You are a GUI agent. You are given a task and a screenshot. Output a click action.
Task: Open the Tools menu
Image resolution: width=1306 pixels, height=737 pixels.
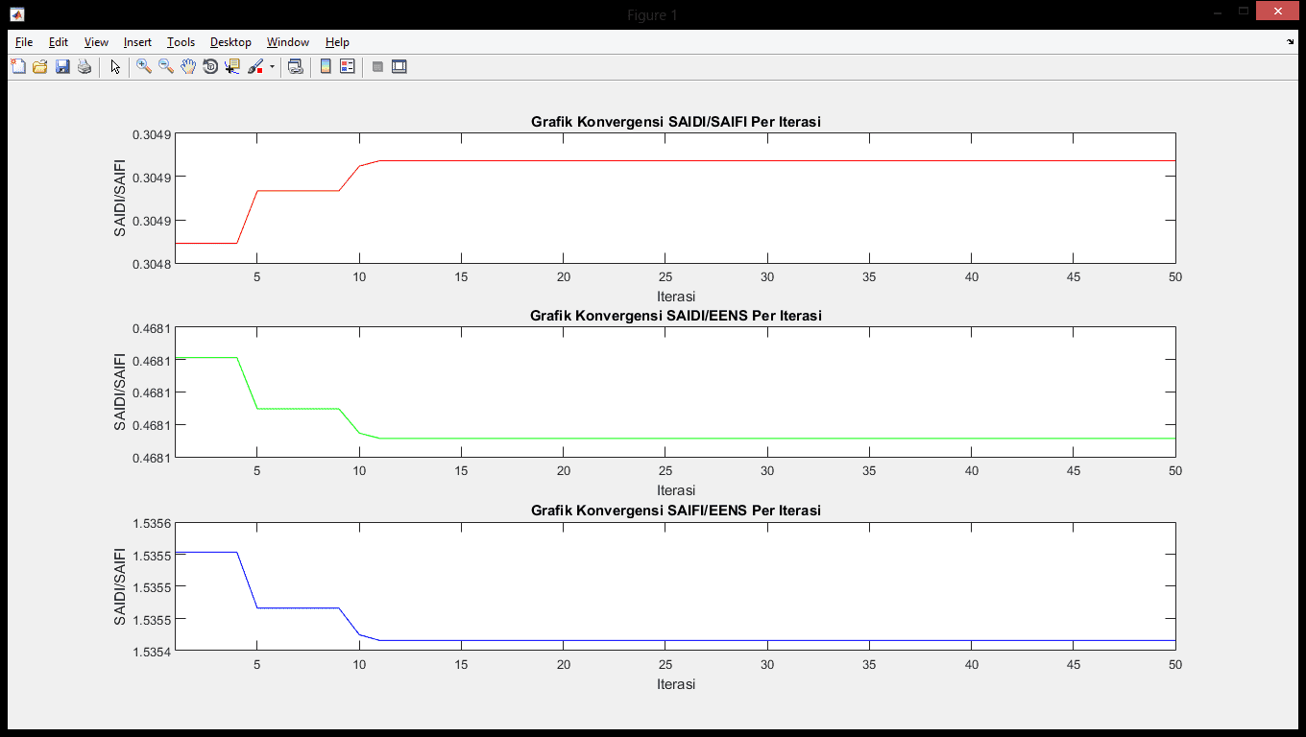181,42
